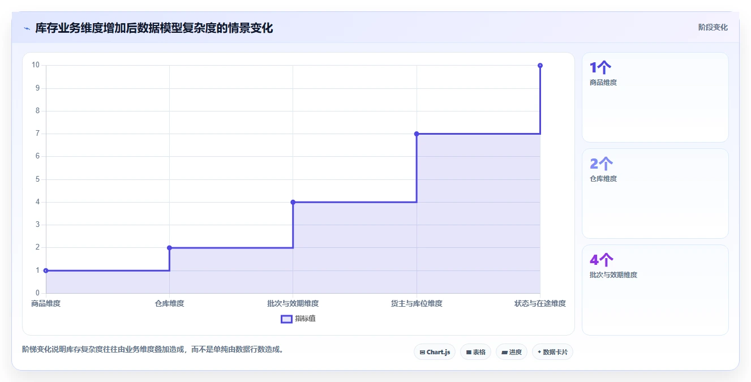Click y-axis value 0
Viewport: 751px width, 382px height.
37,293
